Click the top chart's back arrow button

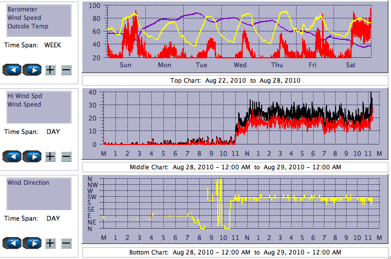(x=12, y=70)
